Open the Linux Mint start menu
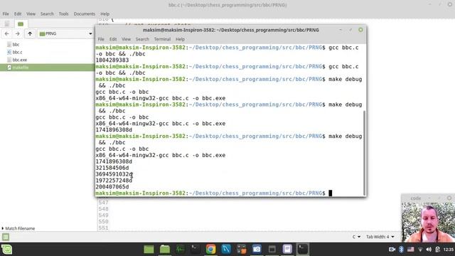The image size is (455, 256). coord(6,250)
